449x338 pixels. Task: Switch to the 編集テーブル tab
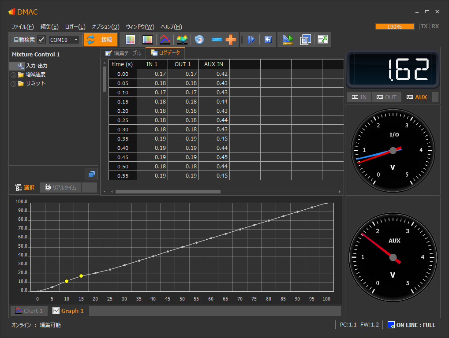pyautogui.click(x=123, y=53)
